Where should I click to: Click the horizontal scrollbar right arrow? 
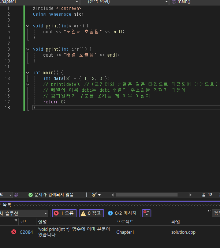tap(190, 195)
